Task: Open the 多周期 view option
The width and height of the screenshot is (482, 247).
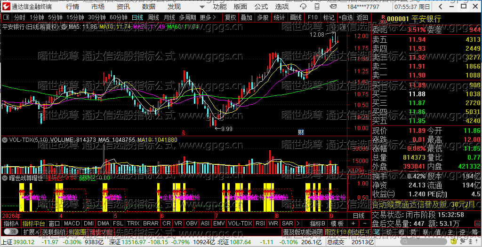Action: point(188,17)
